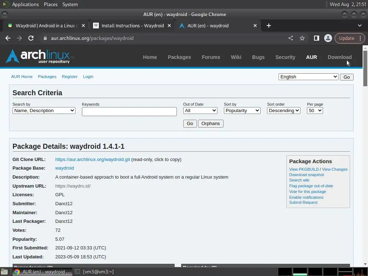Open the Packages sub-navigation link
Image resolution: width=368 pixels, height=276 pixels.
click(x=47, y=77)
